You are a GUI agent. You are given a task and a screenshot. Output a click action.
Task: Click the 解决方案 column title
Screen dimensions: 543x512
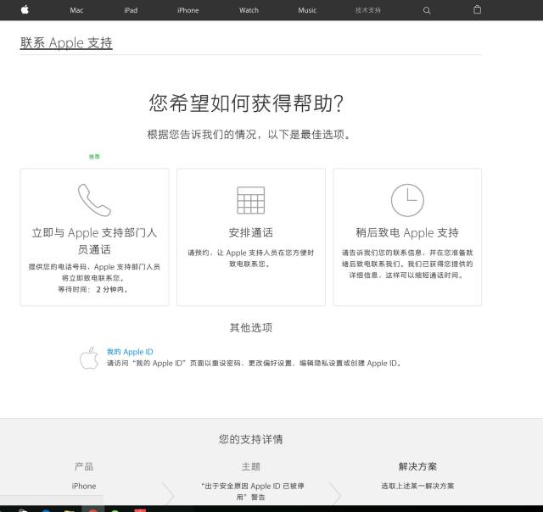[x=417, y=467]
